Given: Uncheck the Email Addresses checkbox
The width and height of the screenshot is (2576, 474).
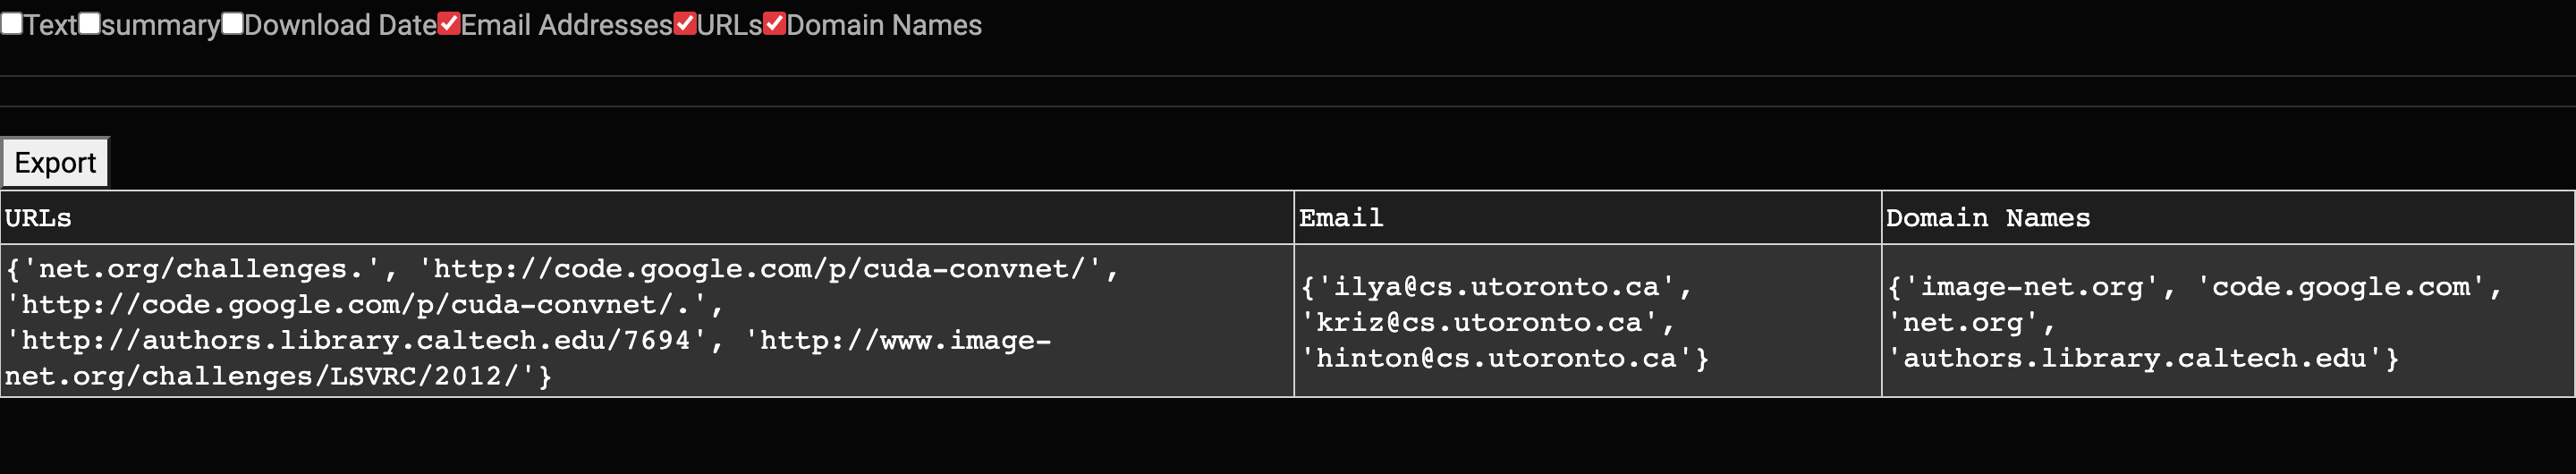Looking at the screenshot, I should [x=450, y=24].
